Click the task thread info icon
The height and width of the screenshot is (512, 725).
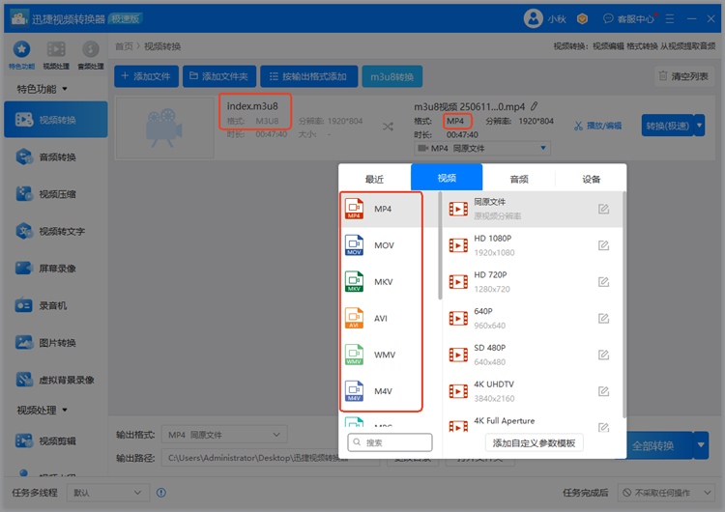coord(160,493)
